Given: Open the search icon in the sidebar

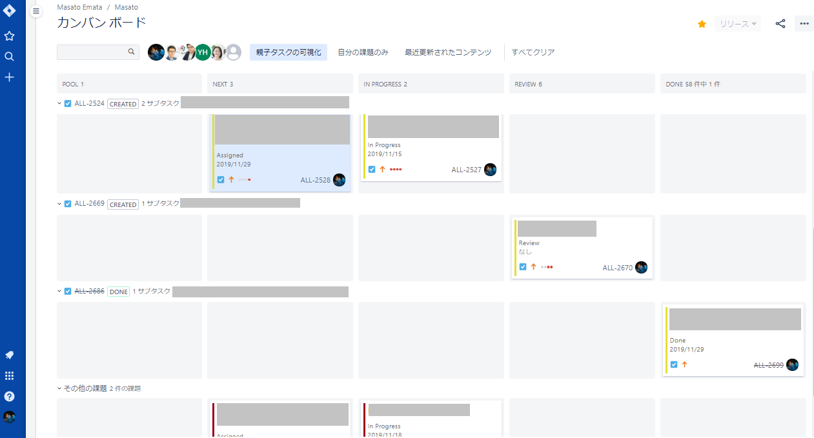Looking at the screenshot, I should (9, 56).
